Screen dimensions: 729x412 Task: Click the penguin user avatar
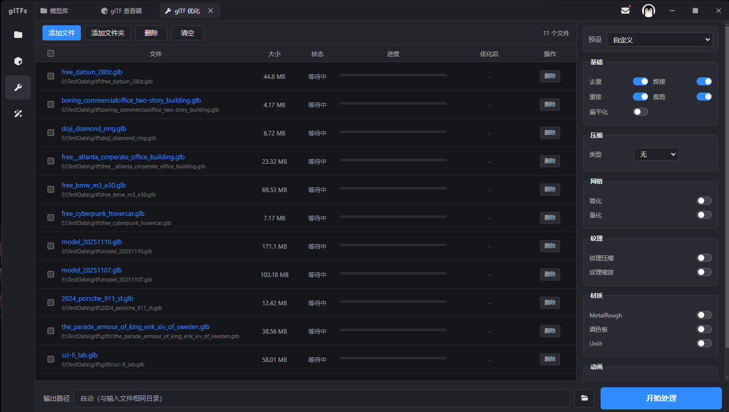649,11
